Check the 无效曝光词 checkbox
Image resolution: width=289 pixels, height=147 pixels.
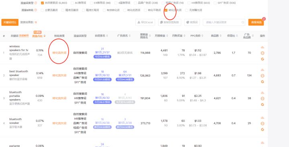point(187,10)
